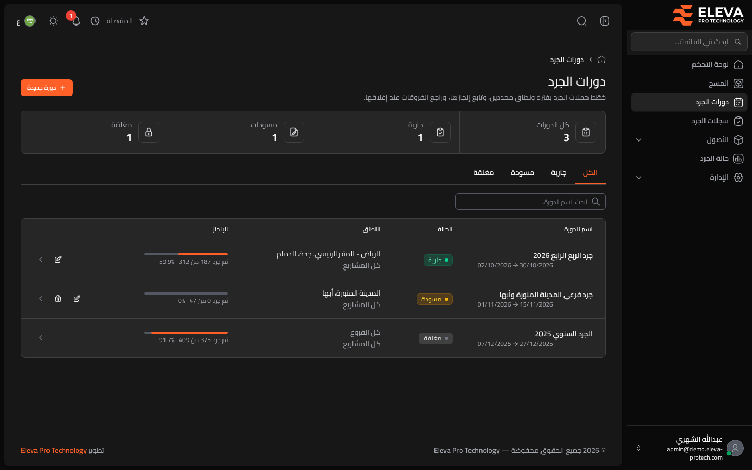
Task: Open recent history clock icon
Action: [95, 21]
